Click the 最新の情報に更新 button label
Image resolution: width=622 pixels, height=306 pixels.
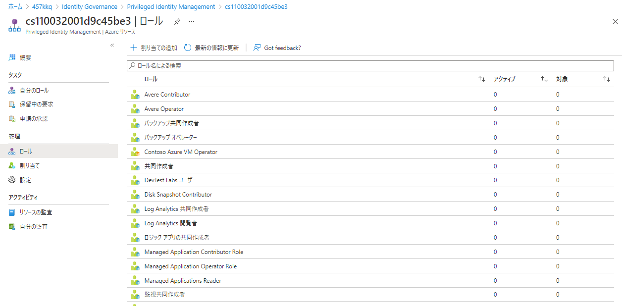(x=217, y=48)
